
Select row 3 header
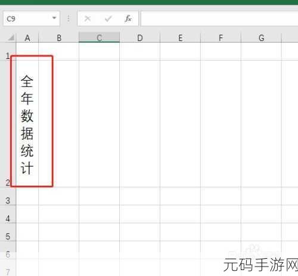8,196
